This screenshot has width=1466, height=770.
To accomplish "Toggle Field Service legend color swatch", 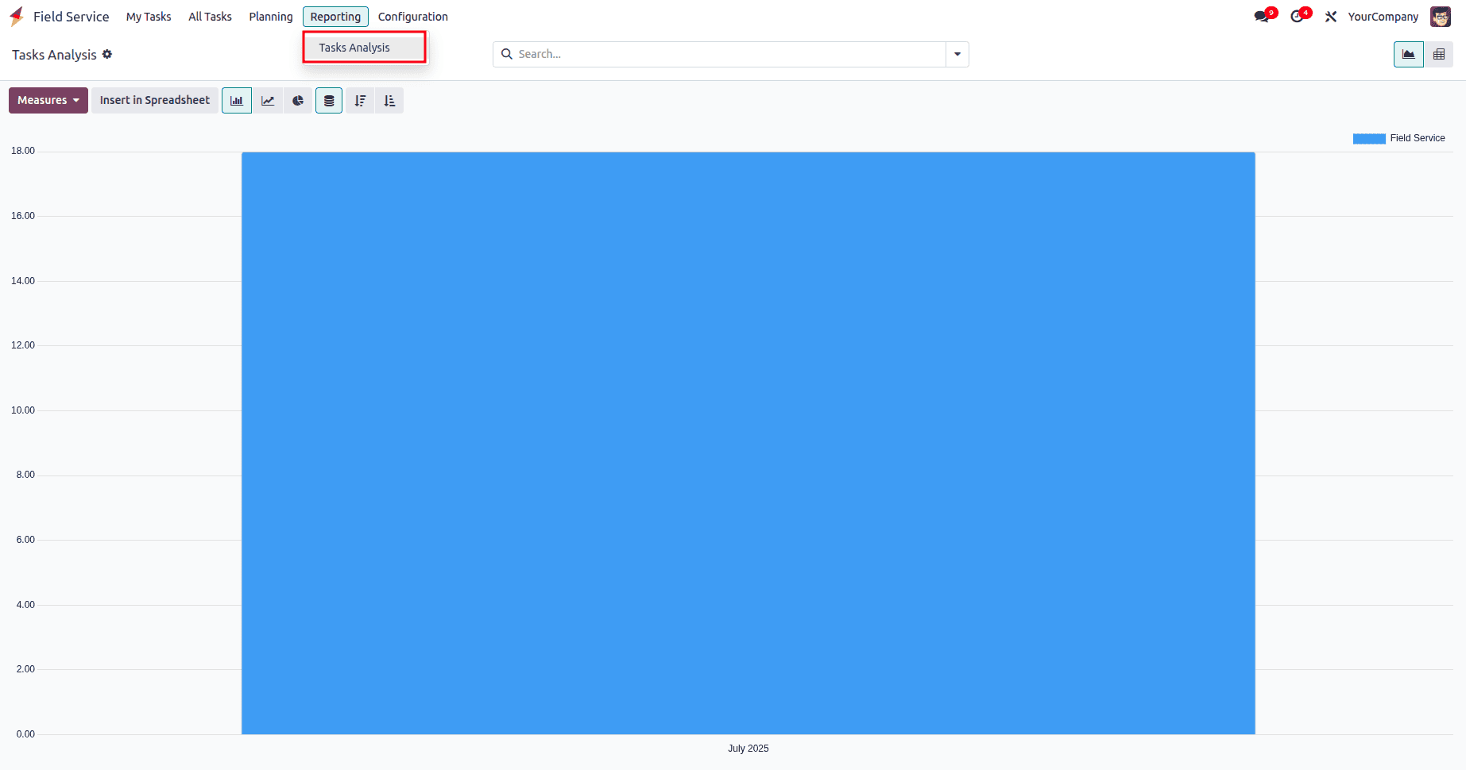I will 1369,138.
